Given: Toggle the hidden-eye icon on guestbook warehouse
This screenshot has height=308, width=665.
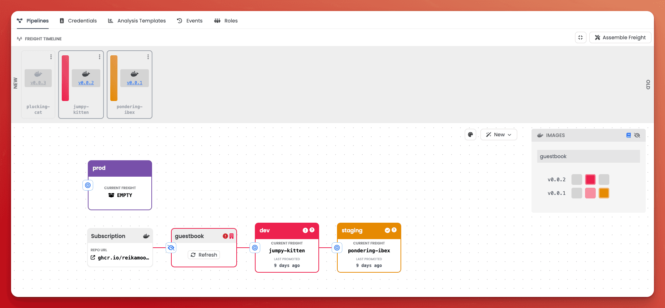Looking at the screenshot, I should click(171, 248).
